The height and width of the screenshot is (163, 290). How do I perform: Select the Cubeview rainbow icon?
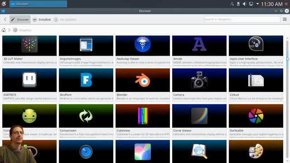(x=143, y=116)
